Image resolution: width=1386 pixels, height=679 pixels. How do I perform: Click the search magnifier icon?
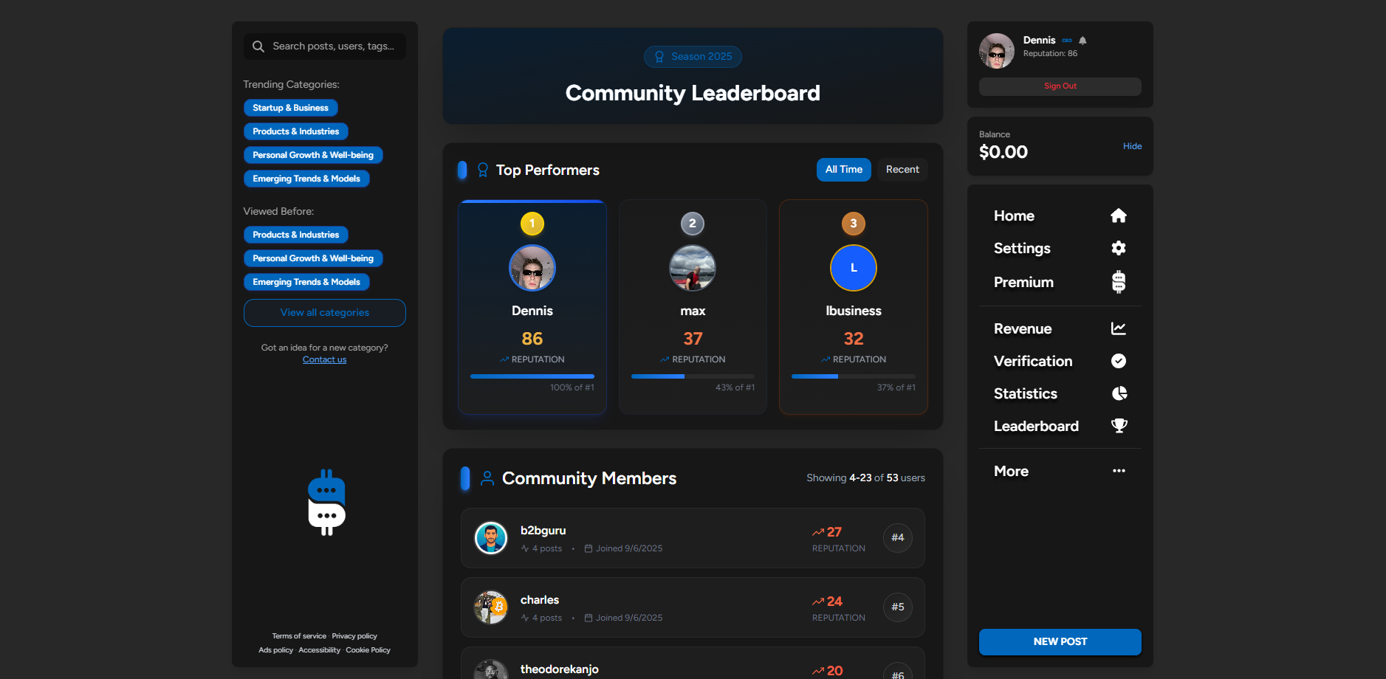click(258, 46)
